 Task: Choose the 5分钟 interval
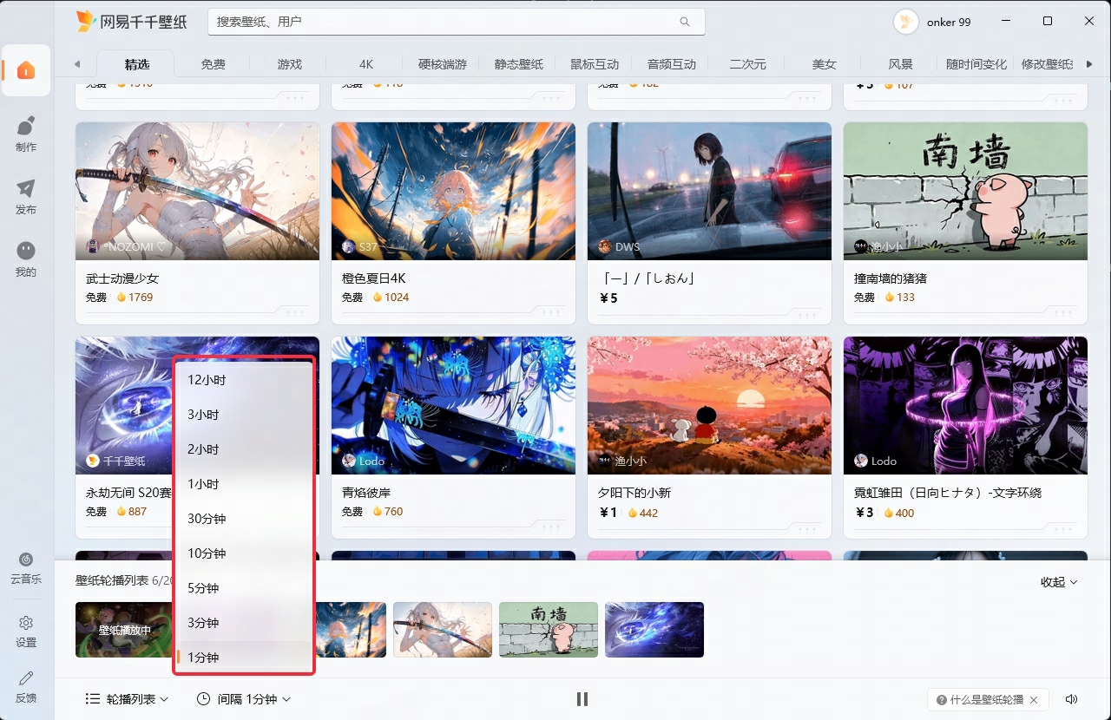point(244,588)
